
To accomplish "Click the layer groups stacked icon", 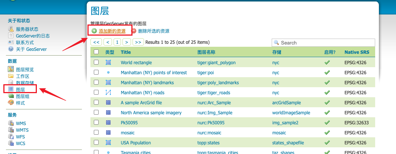I will [10, 96].
